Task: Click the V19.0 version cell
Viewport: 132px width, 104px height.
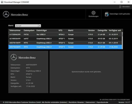Action: 91,34
